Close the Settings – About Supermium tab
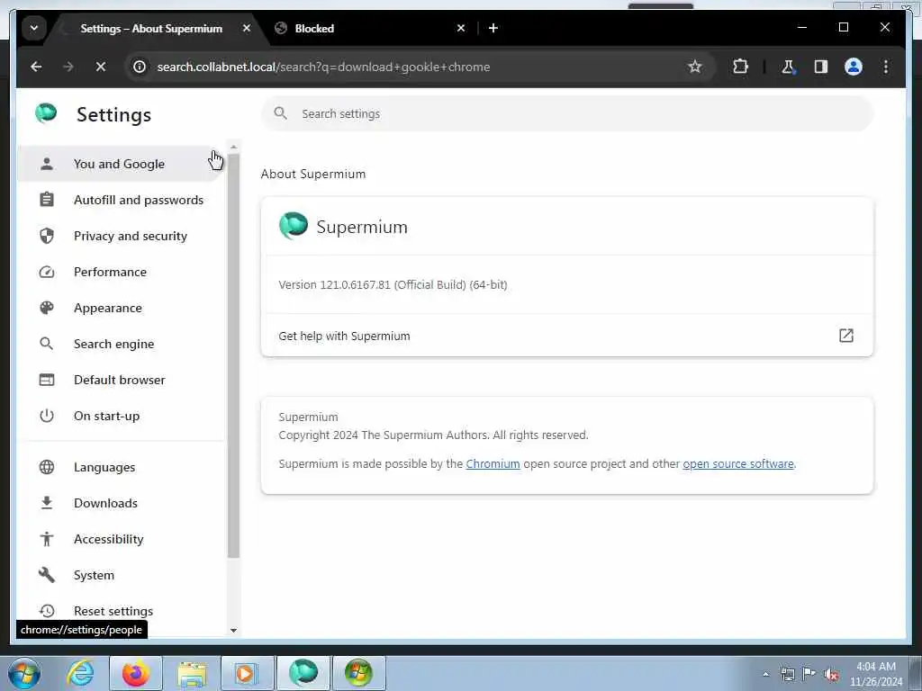922x691 pixels. point(247,28)
